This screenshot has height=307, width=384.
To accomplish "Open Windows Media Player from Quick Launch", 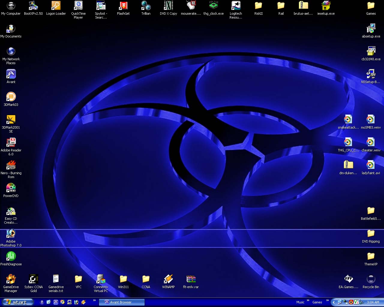I will [x=63, y=302].
